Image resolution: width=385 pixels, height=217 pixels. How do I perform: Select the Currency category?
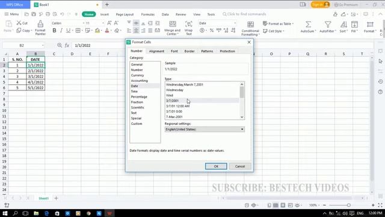click(x=137, y=75)
